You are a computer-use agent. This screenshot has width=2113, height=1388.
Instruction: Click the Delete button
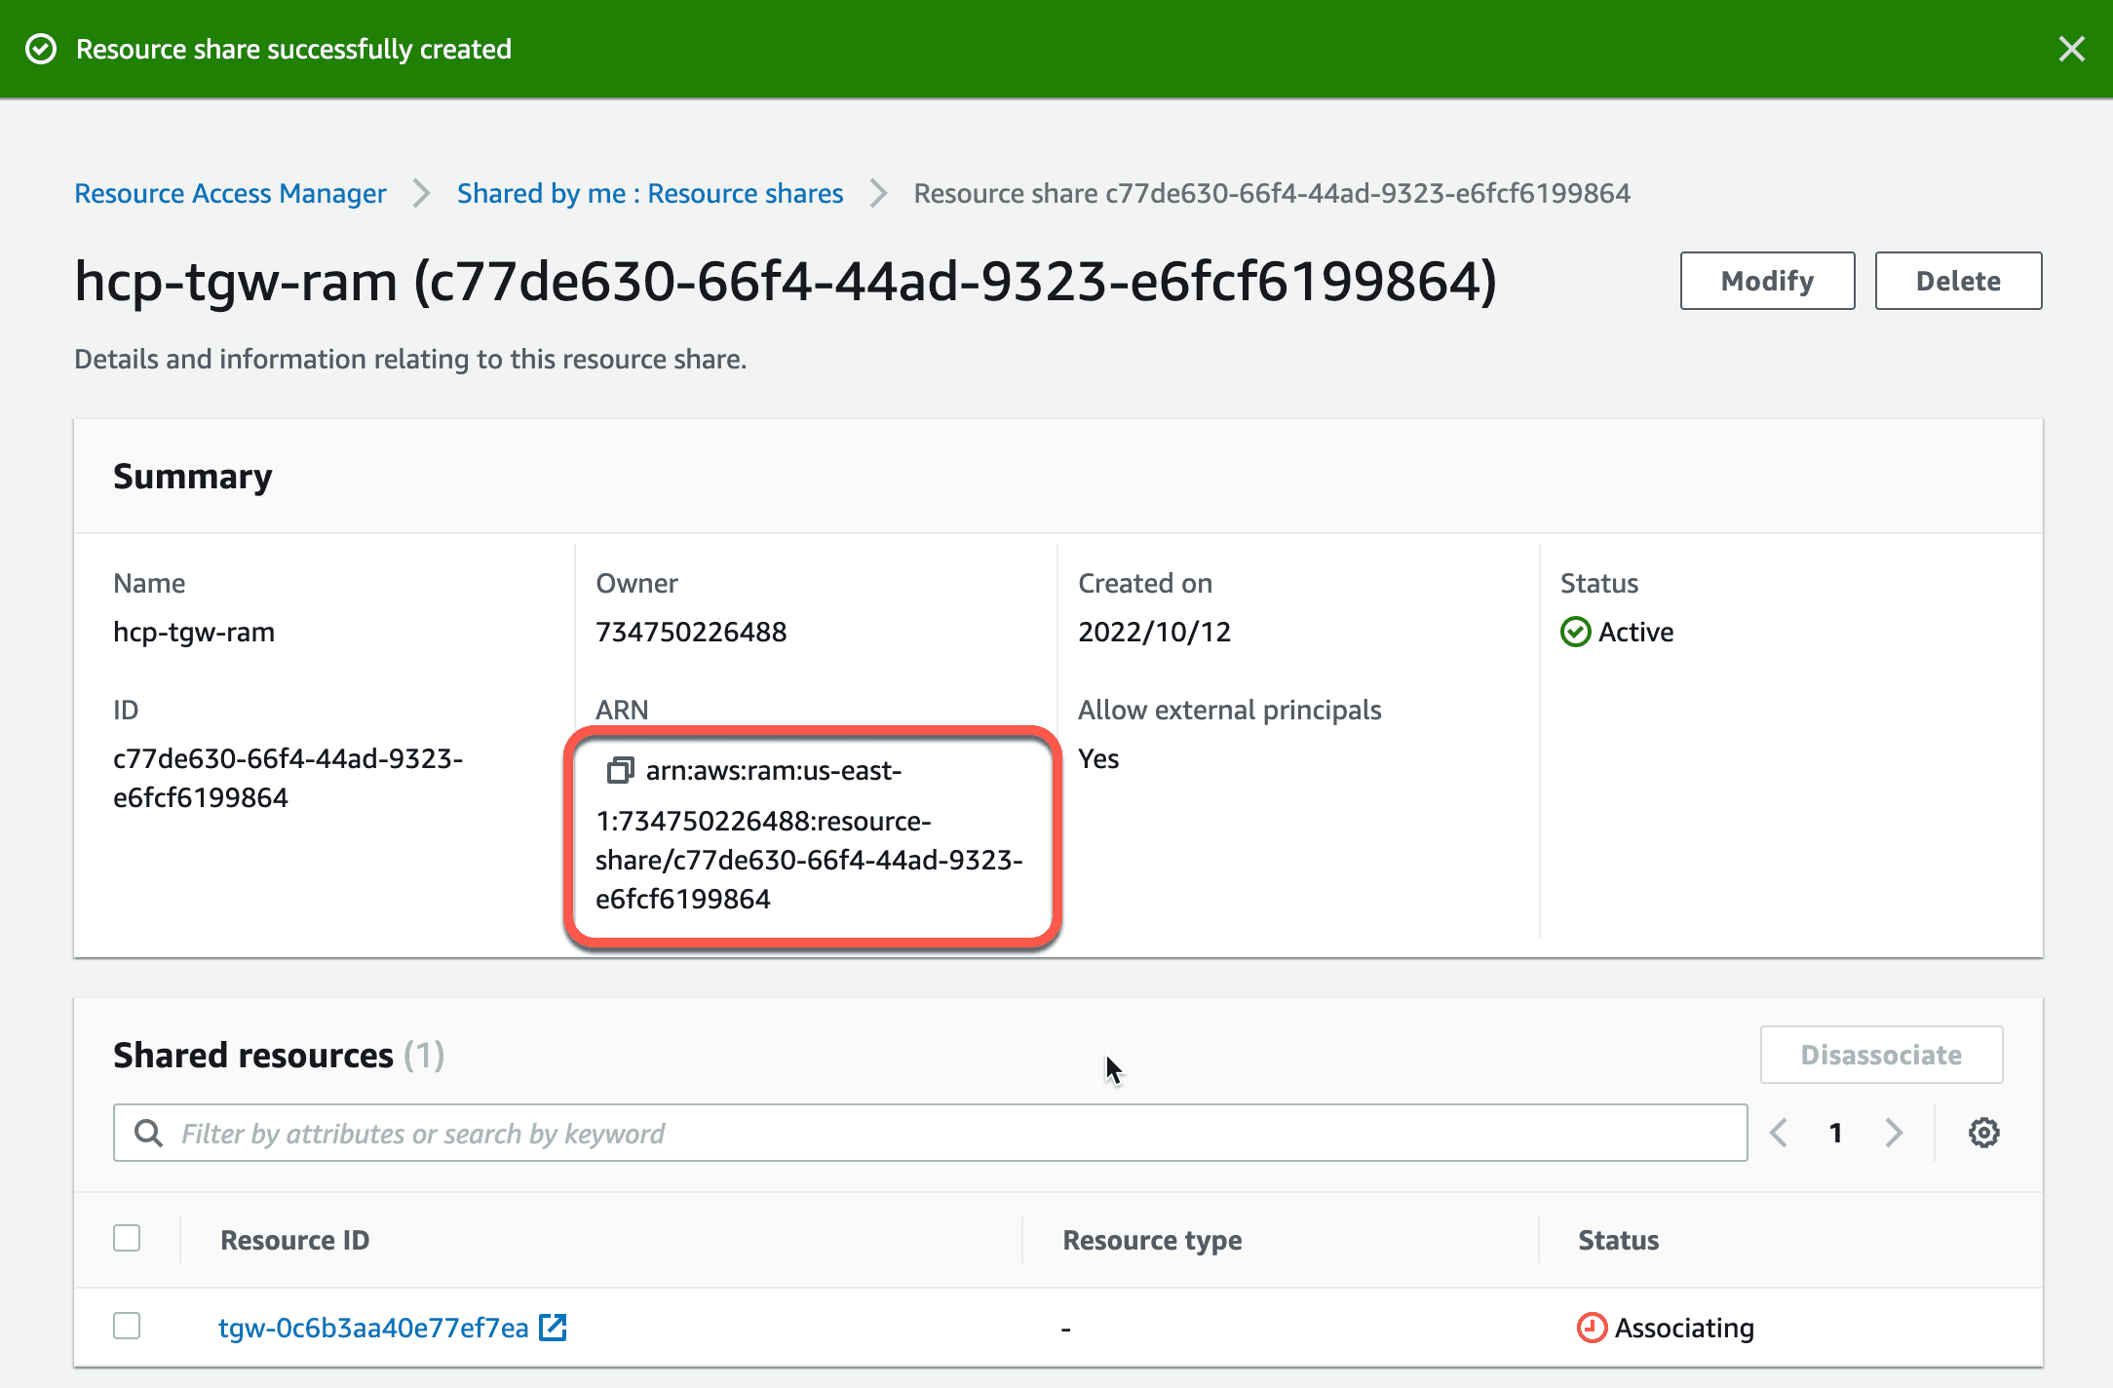pyautogui.click(x=1958, y=281)
